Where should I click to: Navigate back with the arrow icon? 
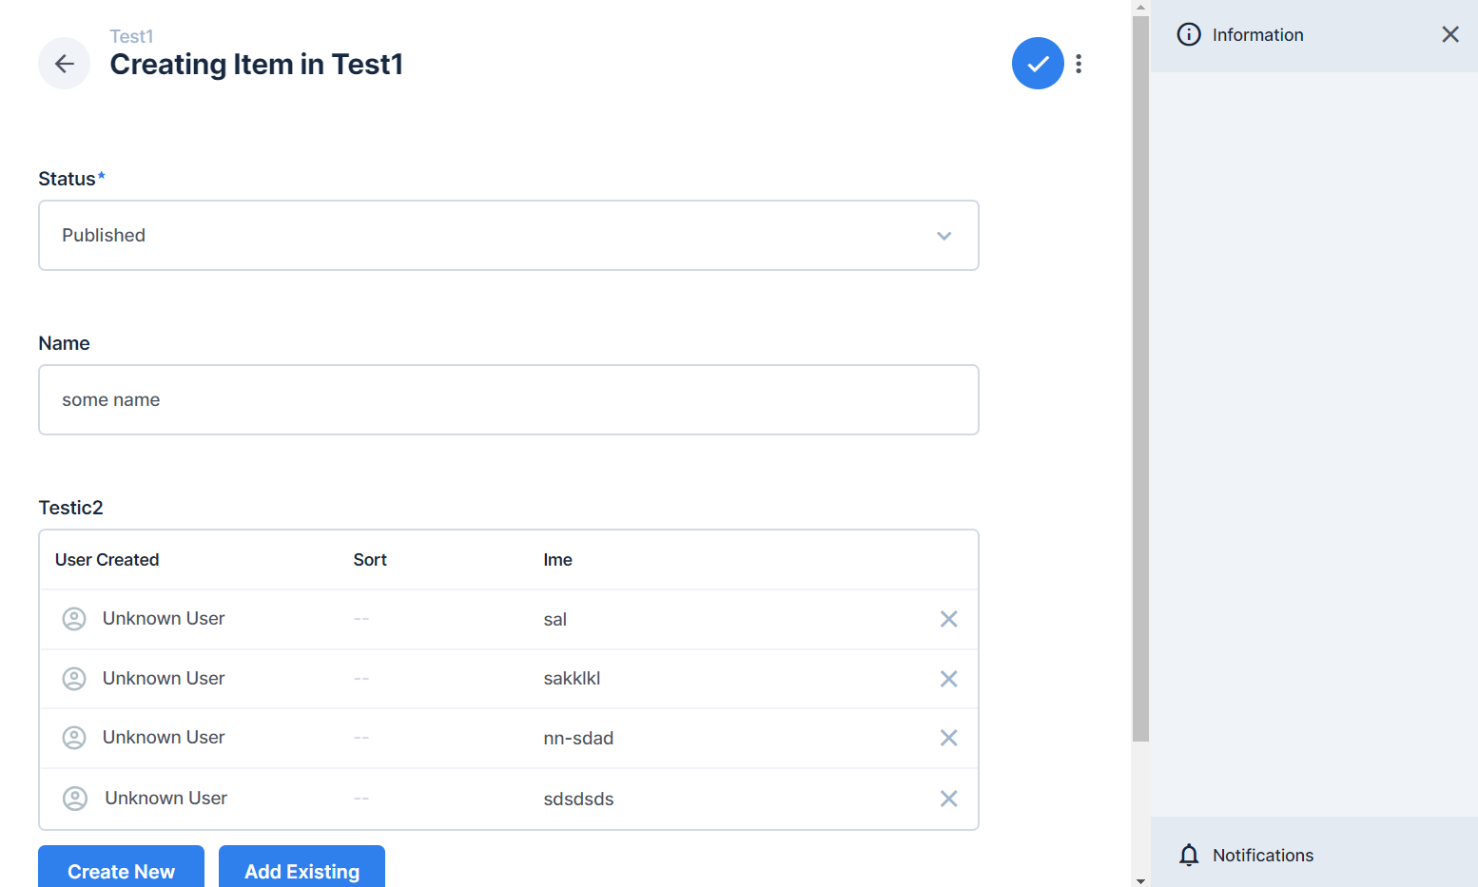click(64, 63)
